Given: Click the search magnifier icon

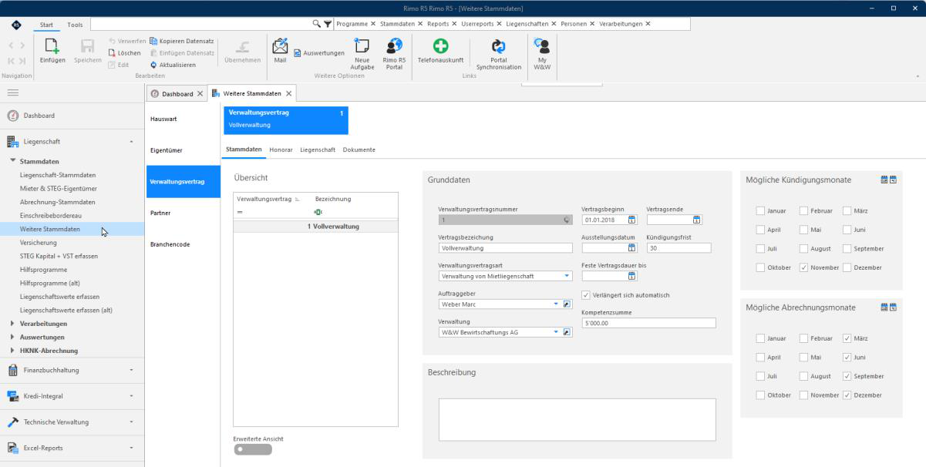Looking at the screenshot, I should pyautogui.click(x=317, y=23).
